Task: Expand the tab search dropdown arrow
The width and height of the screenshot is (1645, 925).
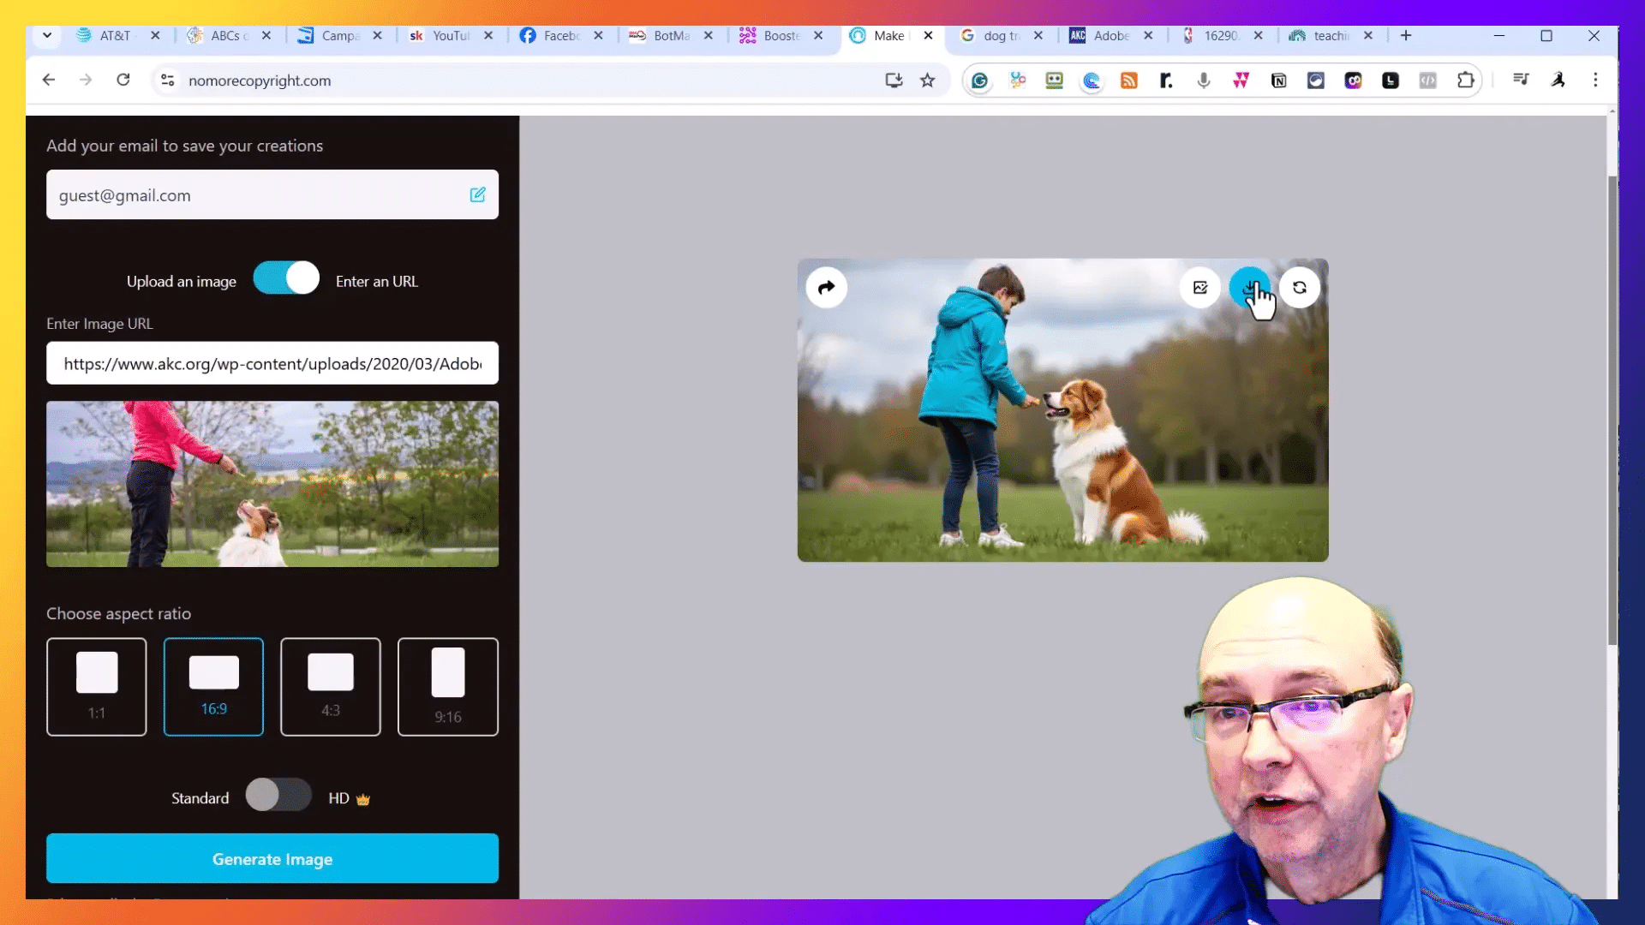Action: click(47, 36)
